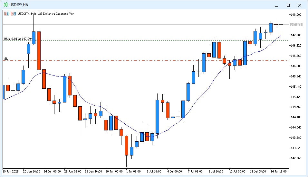The image size is (308, 177).
Task: Click the 25 Jun 08:00 time label
Action: pos(73,172)
